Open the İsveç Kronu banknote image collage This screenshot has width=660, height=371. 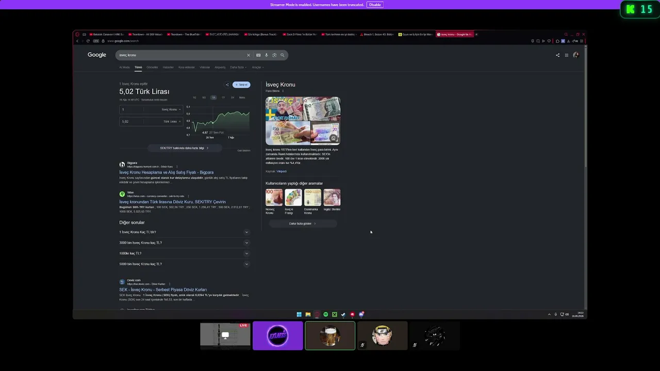pos(303,121)
